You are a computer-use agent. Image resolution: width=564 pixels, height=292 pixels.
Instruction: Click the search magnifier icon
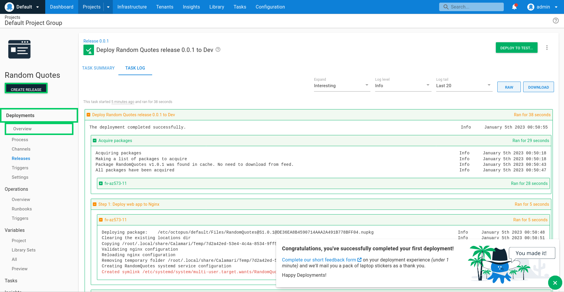point(446,7)
